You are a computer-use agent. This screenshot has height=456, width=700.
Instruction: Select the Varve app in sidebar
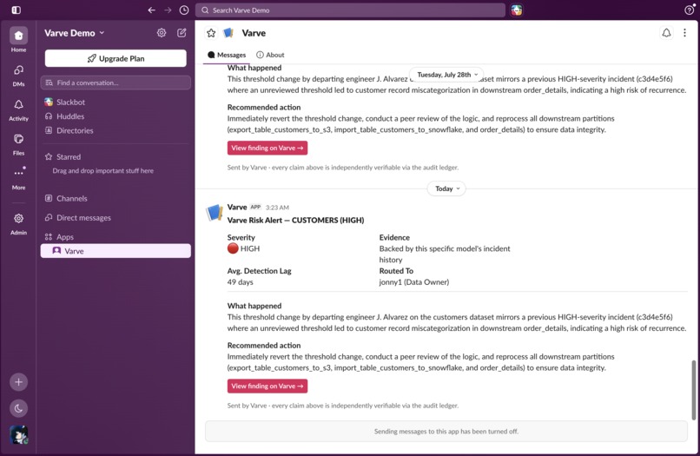pyautogui.click(x=116, y=251)
